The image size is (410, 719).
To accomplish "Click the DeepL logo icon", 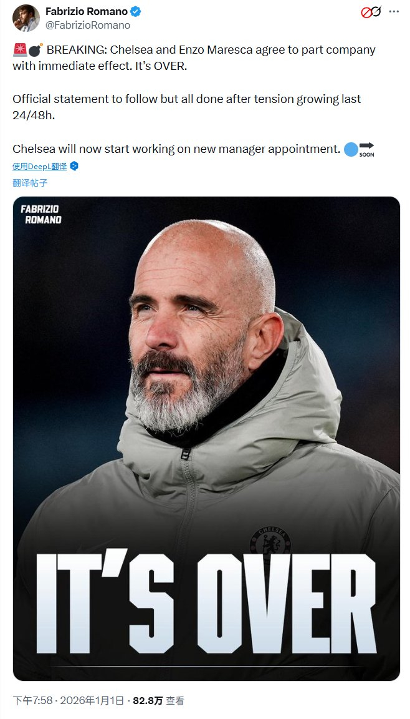I will (x=74, y=167).
